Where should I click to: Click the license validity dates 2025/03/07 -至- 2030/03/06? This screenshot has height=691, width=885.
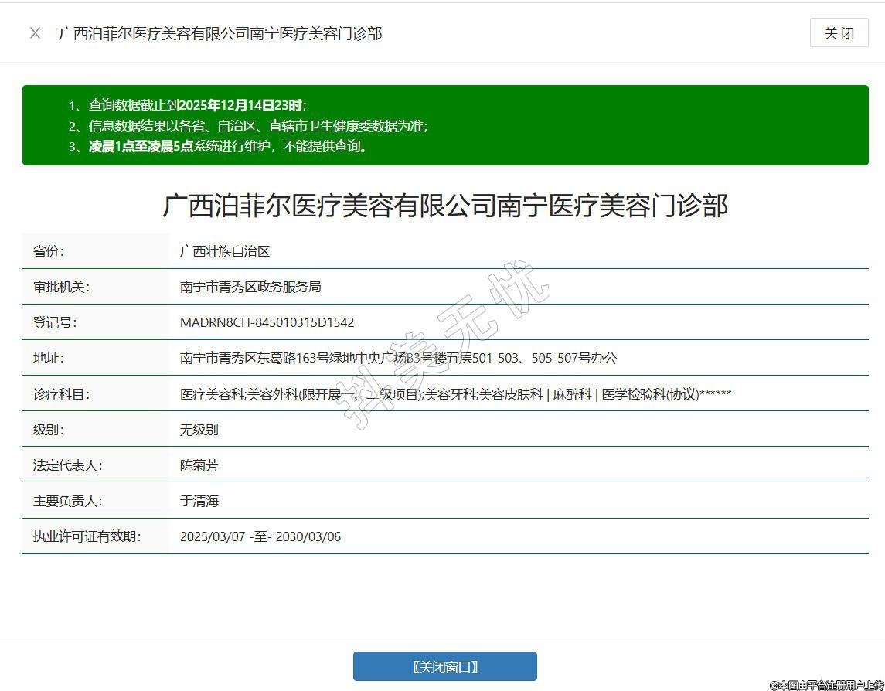click(x=260, y=536)
